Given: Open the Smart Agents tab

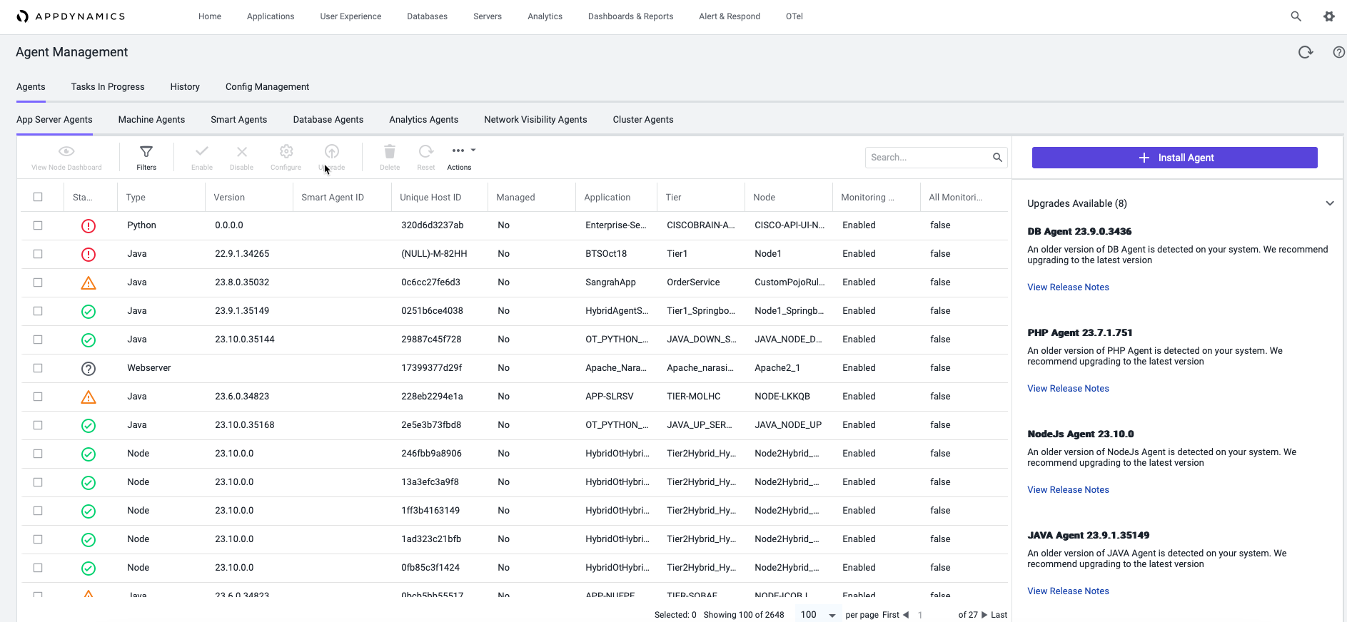Looking at the screenshot, I should [x=238, y=120].
